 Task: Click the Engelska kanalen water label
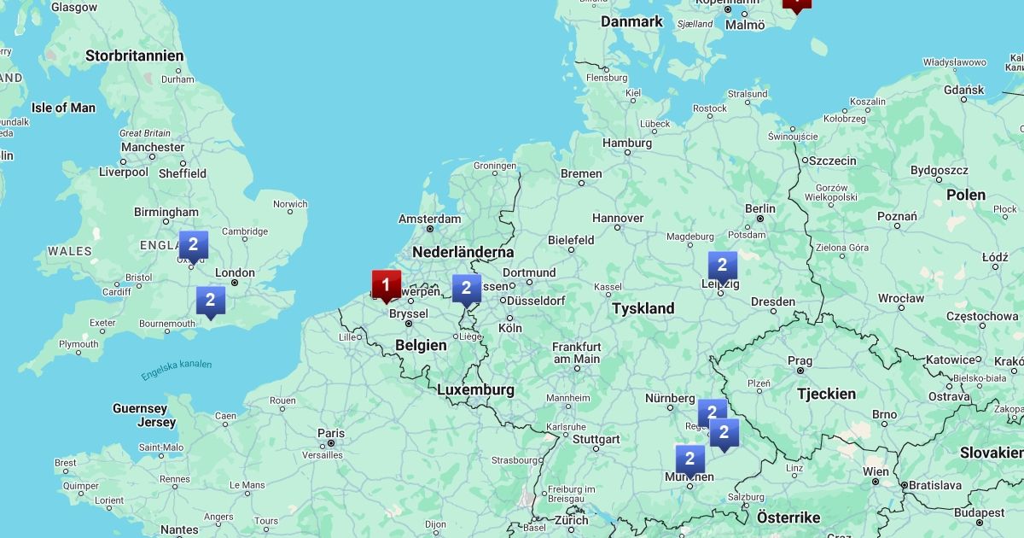pyautogui.click(x=177, y=371)
